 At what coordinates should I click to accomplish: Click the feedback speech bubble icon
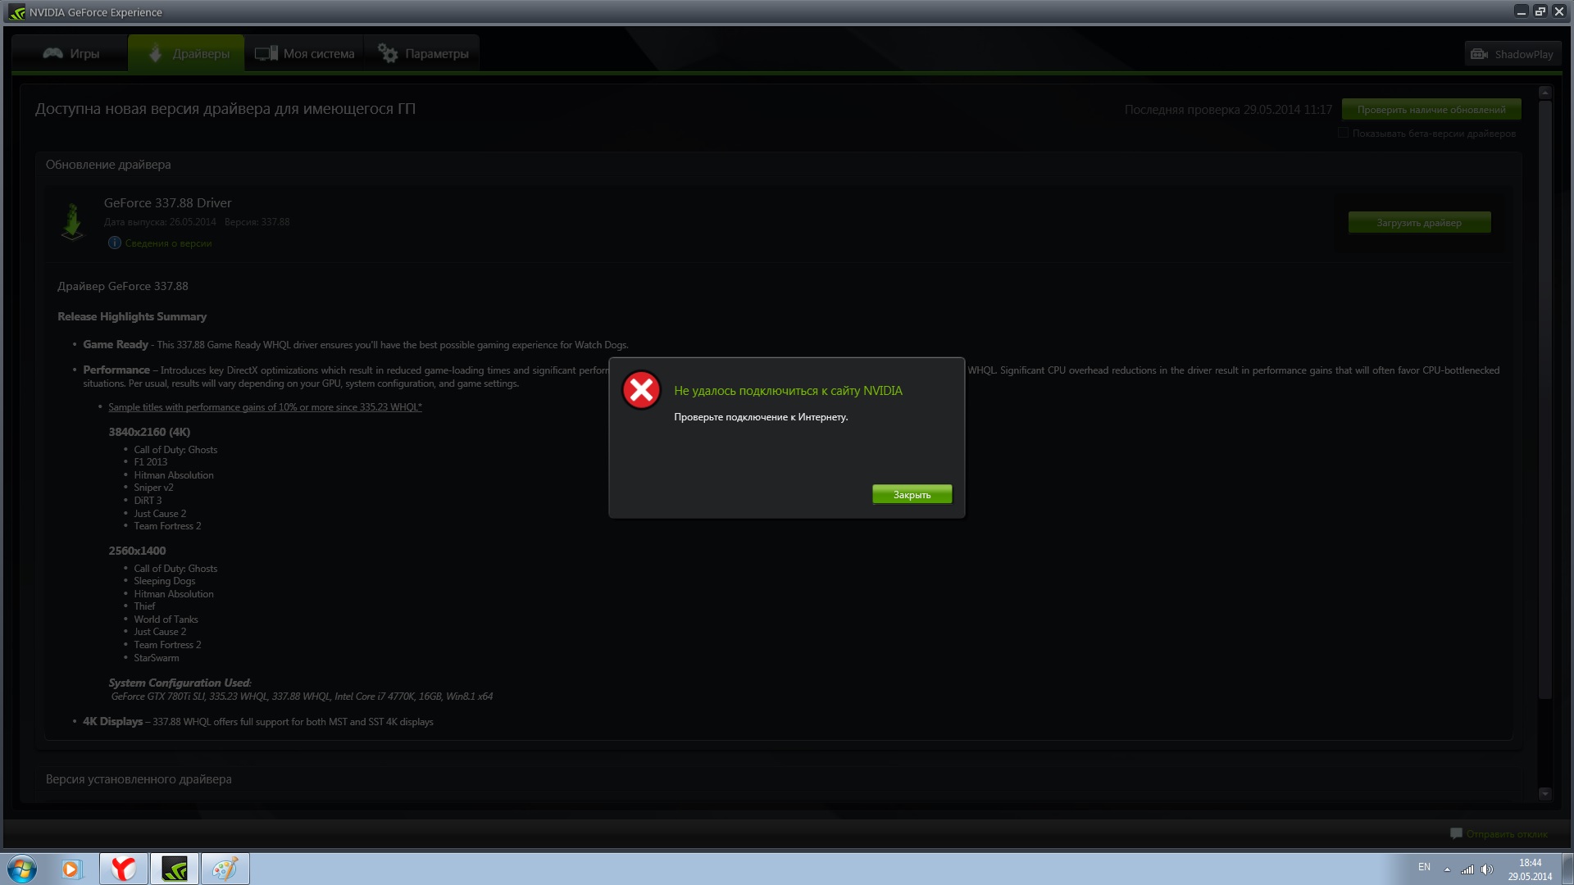click(x=1456, y=833)
